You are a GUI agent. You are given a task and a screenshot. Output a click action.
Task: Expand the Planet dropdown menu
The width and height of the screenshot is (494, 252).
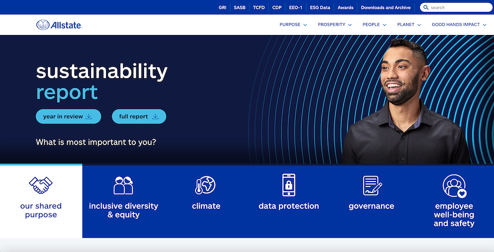(409, 25)
